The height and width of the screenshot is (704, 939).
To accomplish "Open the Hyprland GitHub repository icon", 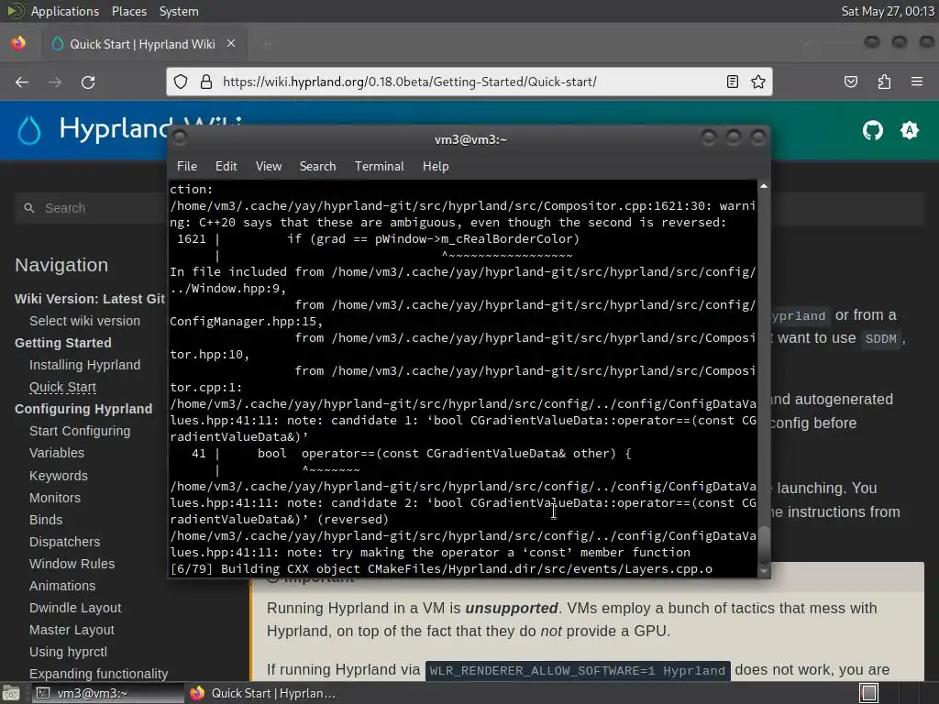I will click(873, 130).
